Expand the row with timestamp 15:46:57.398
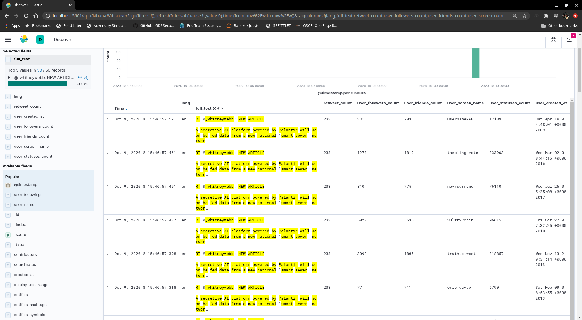This screenshot has width=582, height=320. tap(108, 254)
